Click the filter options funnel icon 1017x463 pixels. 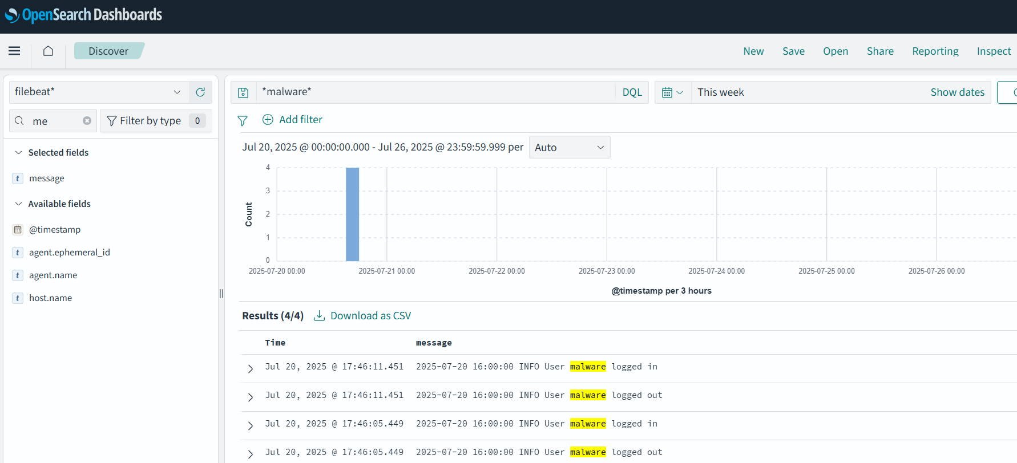tap(243, 120)
